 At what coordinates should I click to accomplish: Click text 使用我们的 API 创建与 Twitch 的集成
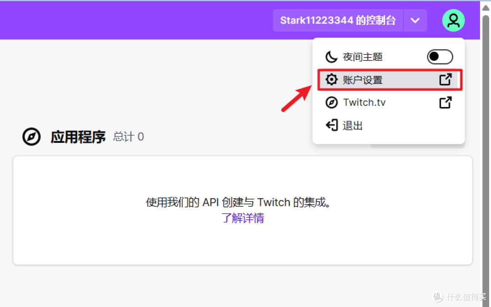[238, 202]
